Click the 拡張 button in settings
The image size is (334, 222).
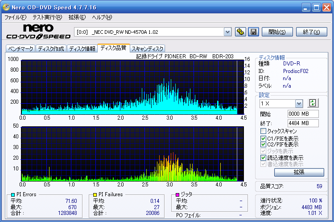click(x=299, y=172)
